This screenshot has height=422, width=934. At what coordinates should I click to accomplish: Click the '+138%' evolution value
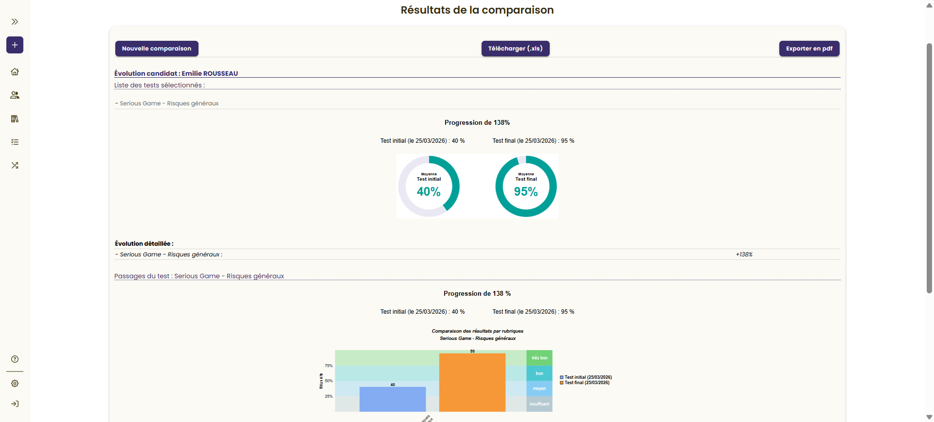[x=744, y=254]
